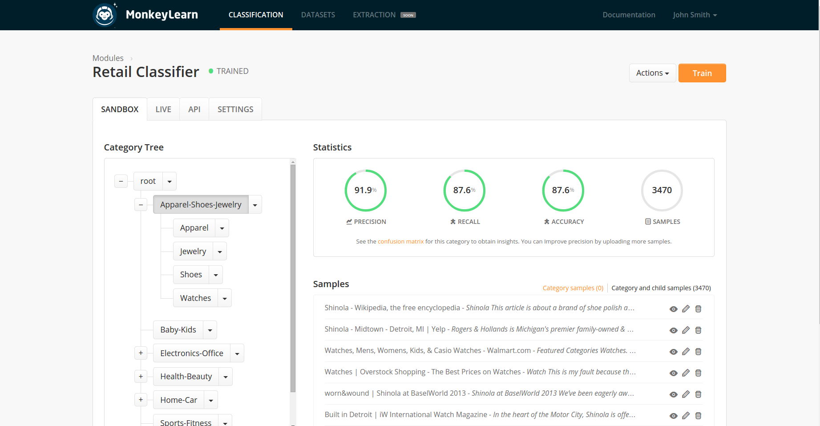The height and width of the screenshot is (426, 820).
Task: Go back to Modules breadcrumb
Action: [108, 58]
